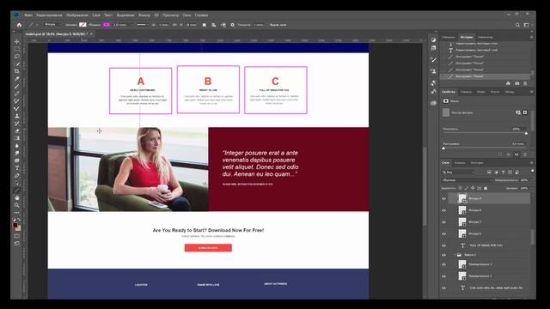Hide the layer group visibility eye

tap(443, 255)
